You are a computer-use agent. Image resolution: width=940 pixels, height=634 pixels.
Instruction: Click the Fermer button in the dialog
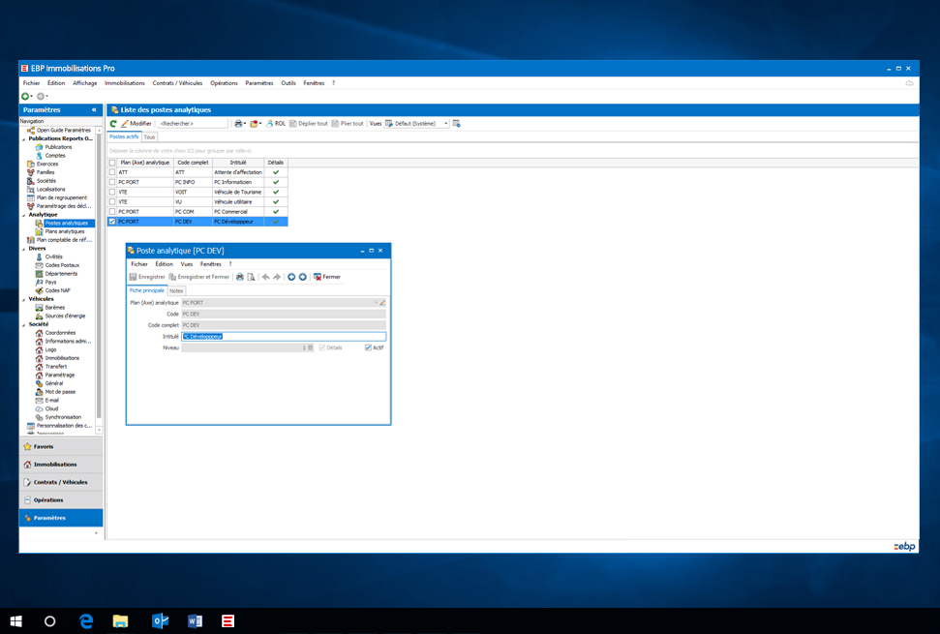327,277
